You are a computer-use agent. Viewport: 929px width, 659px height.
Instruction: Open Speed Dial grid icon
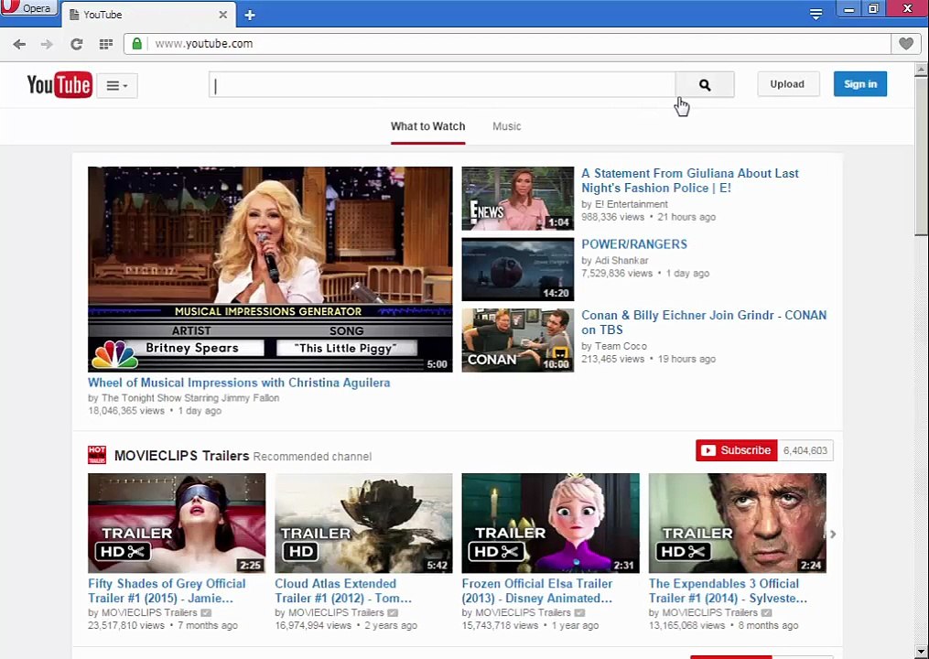(106, 44)
